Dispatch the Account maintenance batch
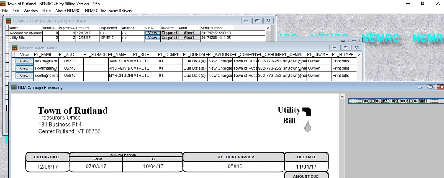 pyautogui.click(x=169, y=33)
